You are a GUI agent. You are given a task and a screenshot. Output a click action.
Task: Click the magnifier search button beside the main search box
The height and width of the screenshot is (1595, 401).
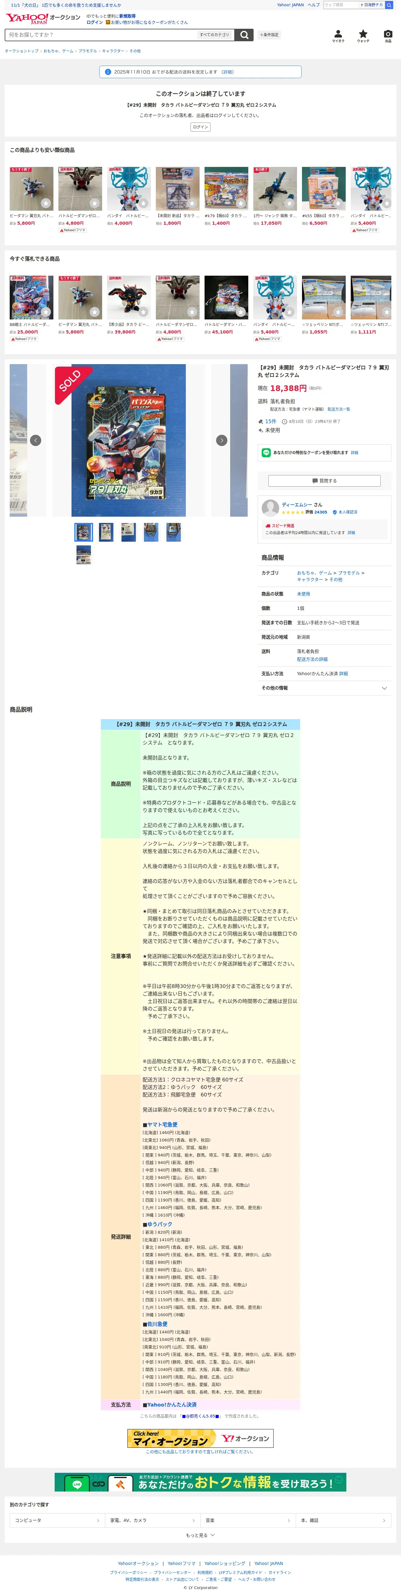click(245, 35)
